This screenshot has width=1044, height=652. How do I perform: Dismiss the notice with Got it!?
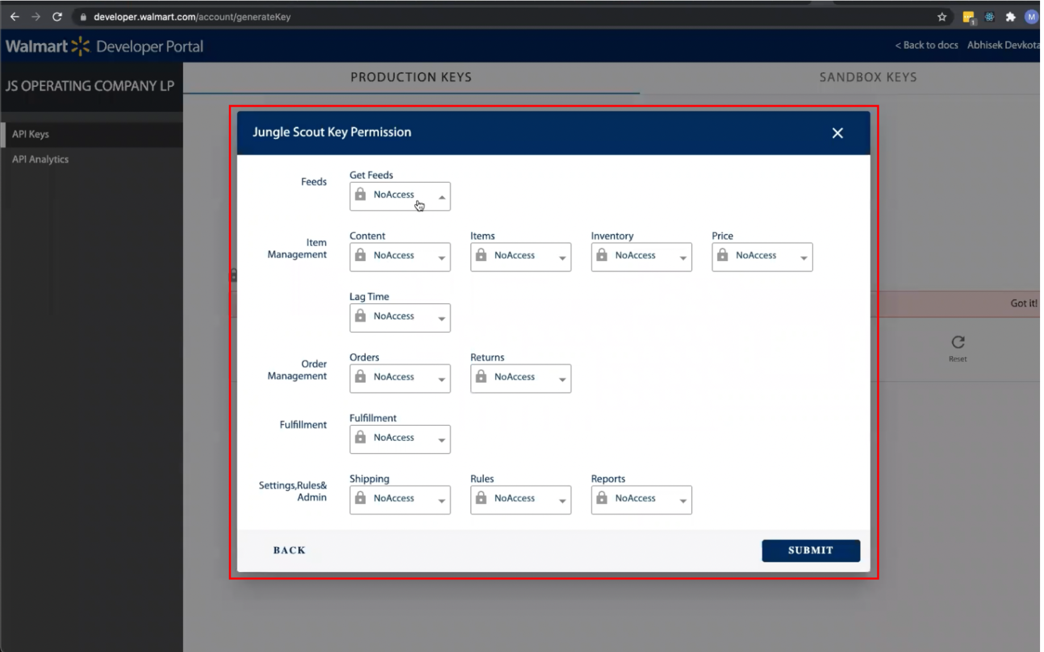(x=1024, y=303)
